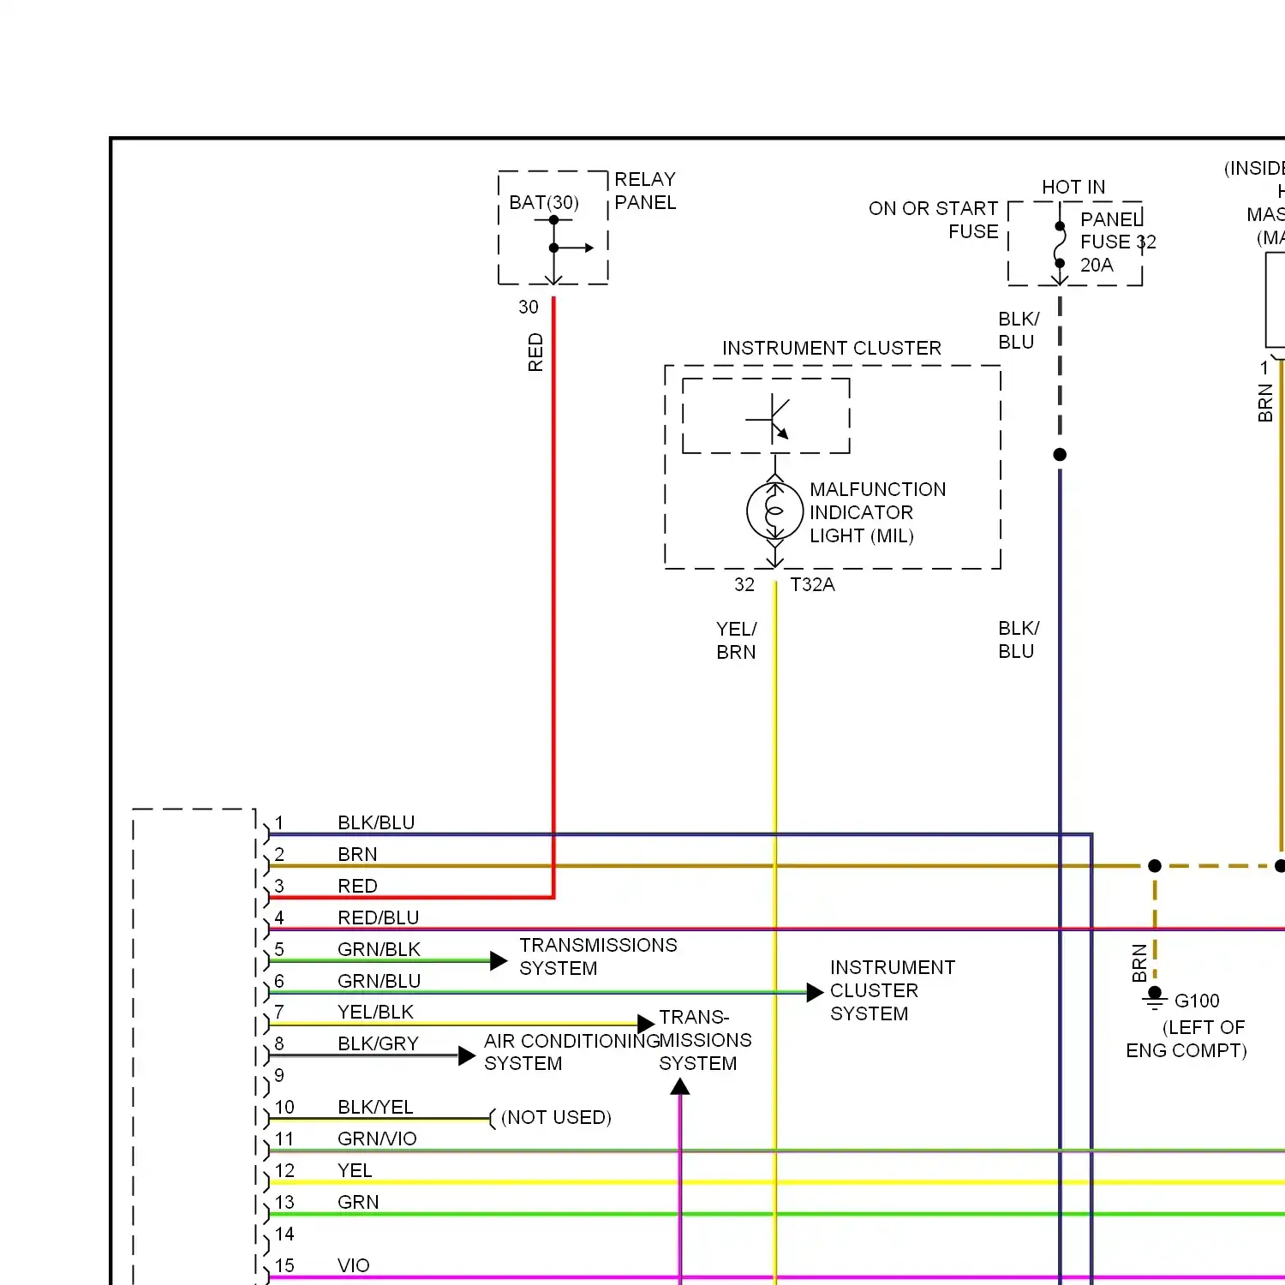Viewport: 1285px width, 1285px height.
Task: Click the (NOT USED) annotation
Action: coord(556,1117)
